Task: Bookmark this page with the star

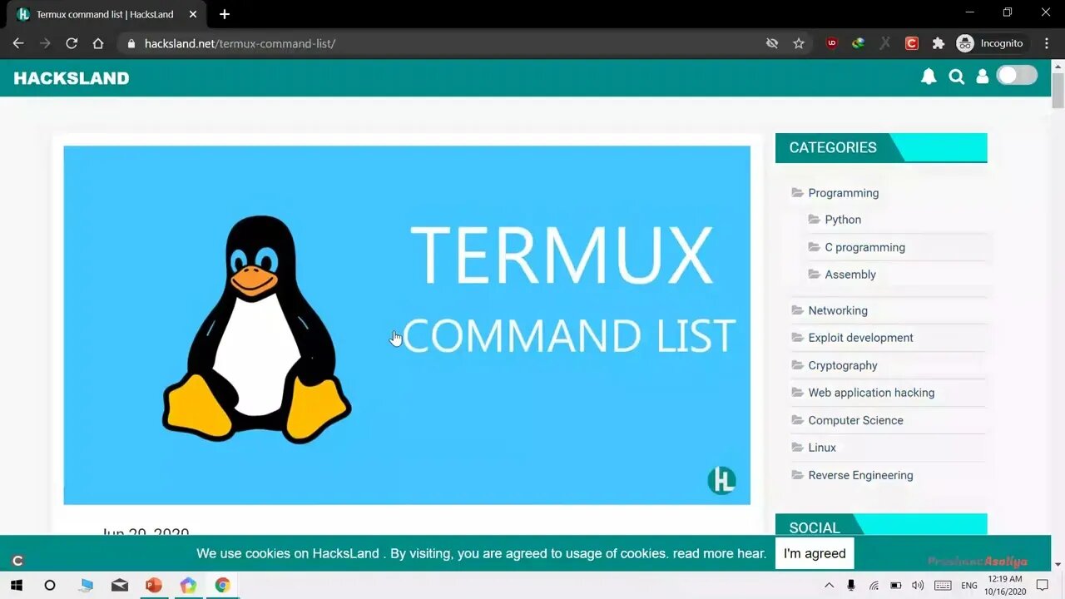Action: click(x=799, y=43)
